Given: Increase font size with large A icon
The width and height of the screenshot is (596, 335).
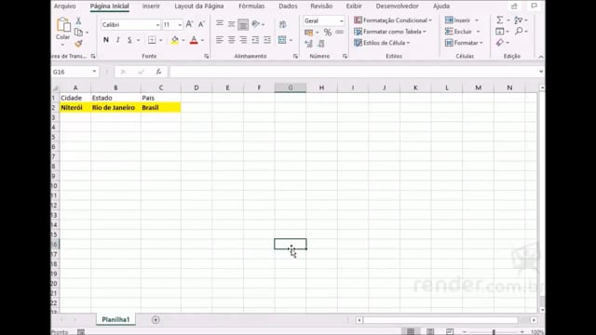Looking at the screenshot, I should click(189, 24).
